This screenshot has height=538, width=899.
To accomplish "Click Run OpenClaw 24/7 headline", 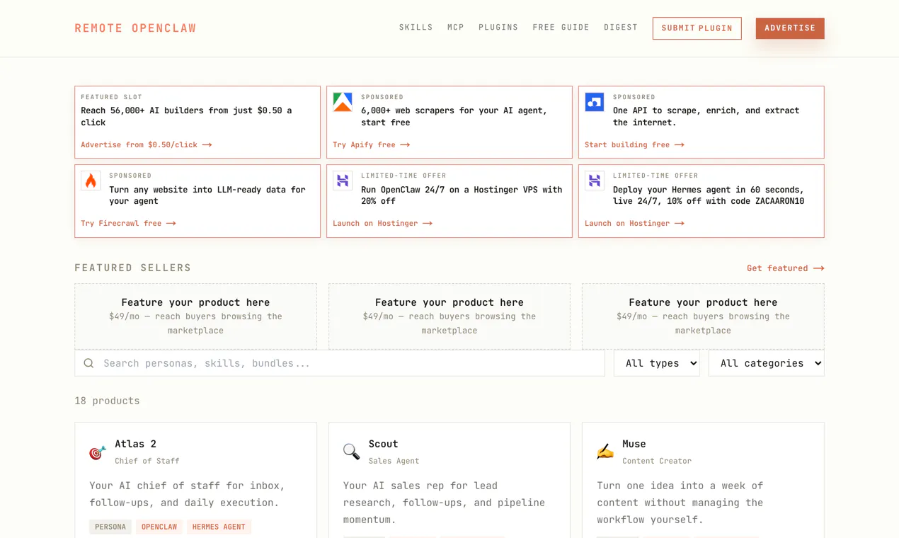I will (462, 195).
